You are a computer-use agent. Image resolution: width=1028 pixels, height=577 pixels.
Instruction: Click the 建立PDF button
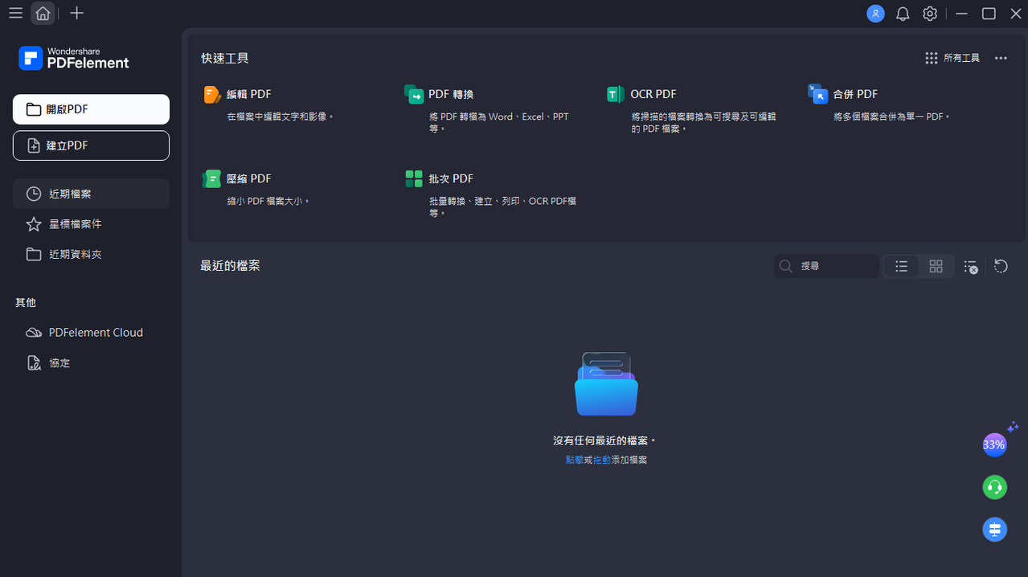[91, 145]
